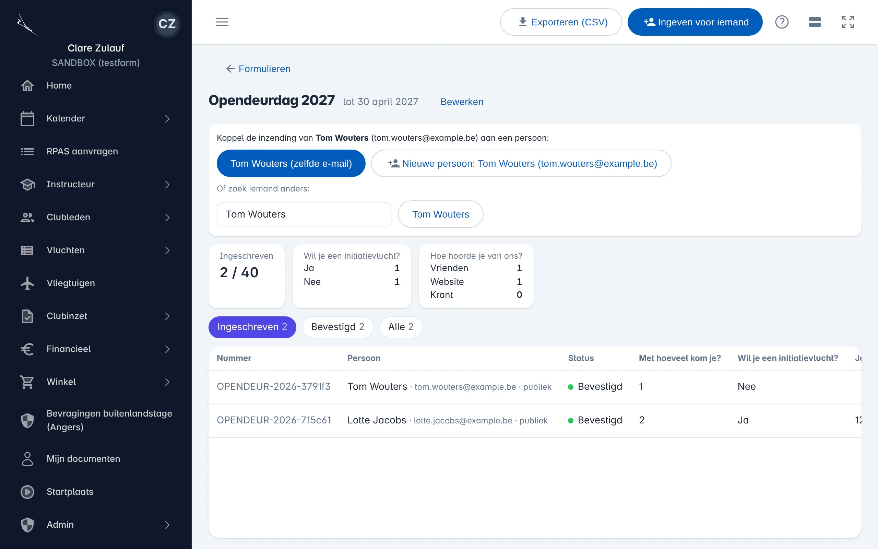Image resolution: width=878 pixels, height=549 pixels.
Task: Click the CZ user avatar
Action: pos(167,24)
